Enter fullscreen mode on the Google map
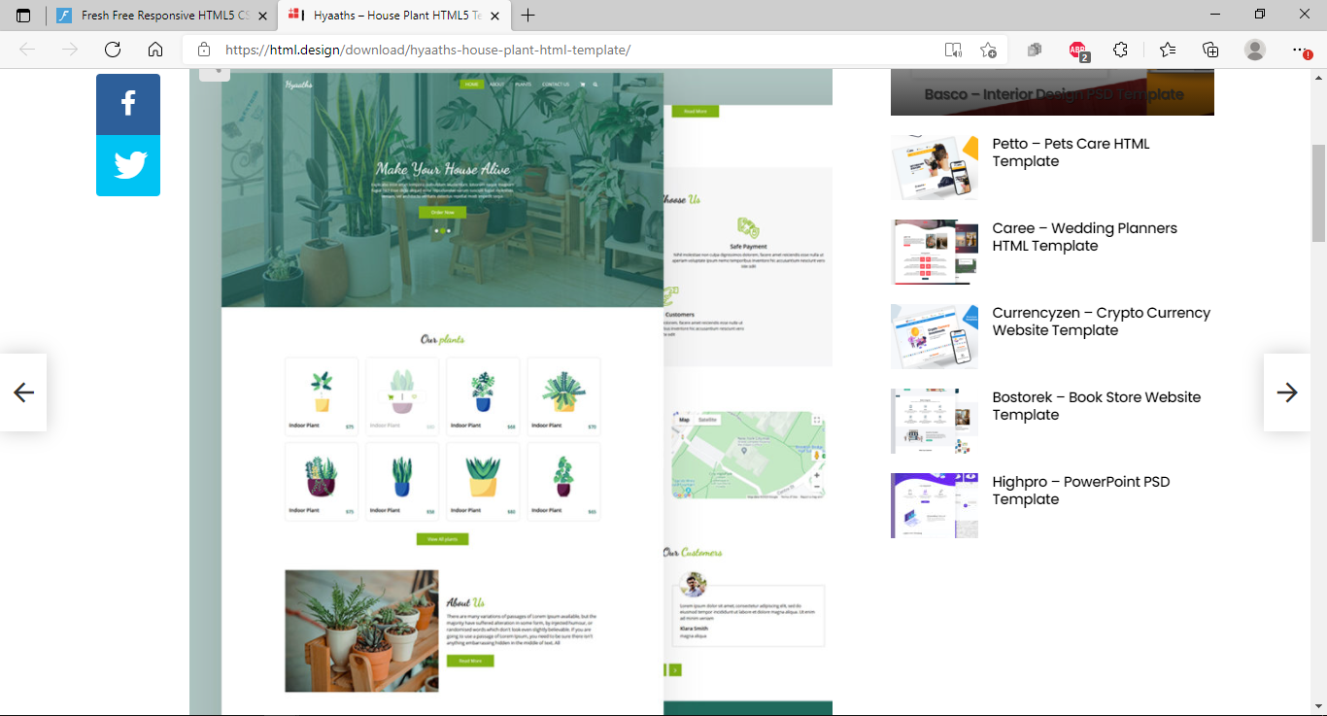This screenshot has height=716, width=1327. (x=817, y=421)
